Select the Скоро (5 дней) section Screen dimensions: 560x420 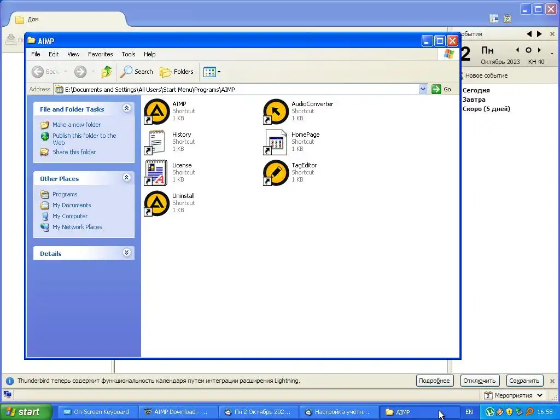pyautogui.click(x=486, y=109)
